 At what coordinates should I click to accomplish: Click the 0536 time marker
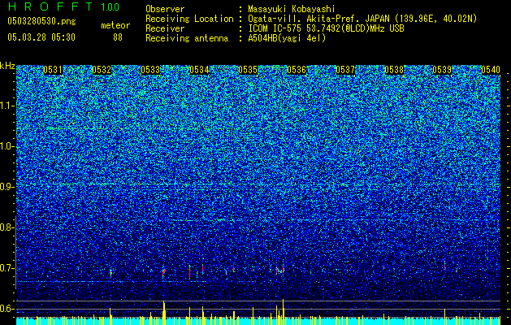(x=297, y=70)
